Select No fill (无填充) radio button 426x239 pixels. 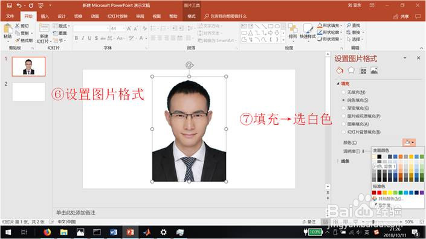[x=343, y=92]
